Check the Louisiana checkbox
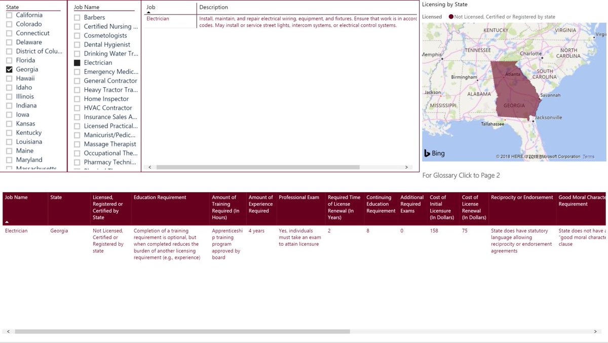Screen dimensions: 608x343 9,142
